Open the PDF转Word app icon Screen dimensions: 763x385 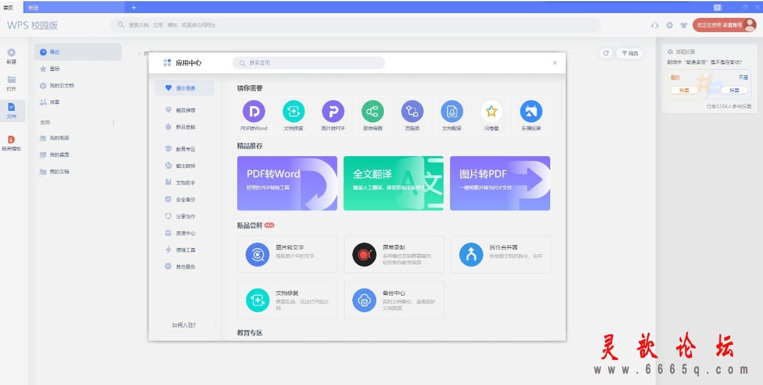click(253, 111)
